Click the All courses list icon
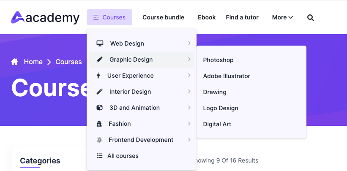Viewport: 347px width, 171px height. 99,156
